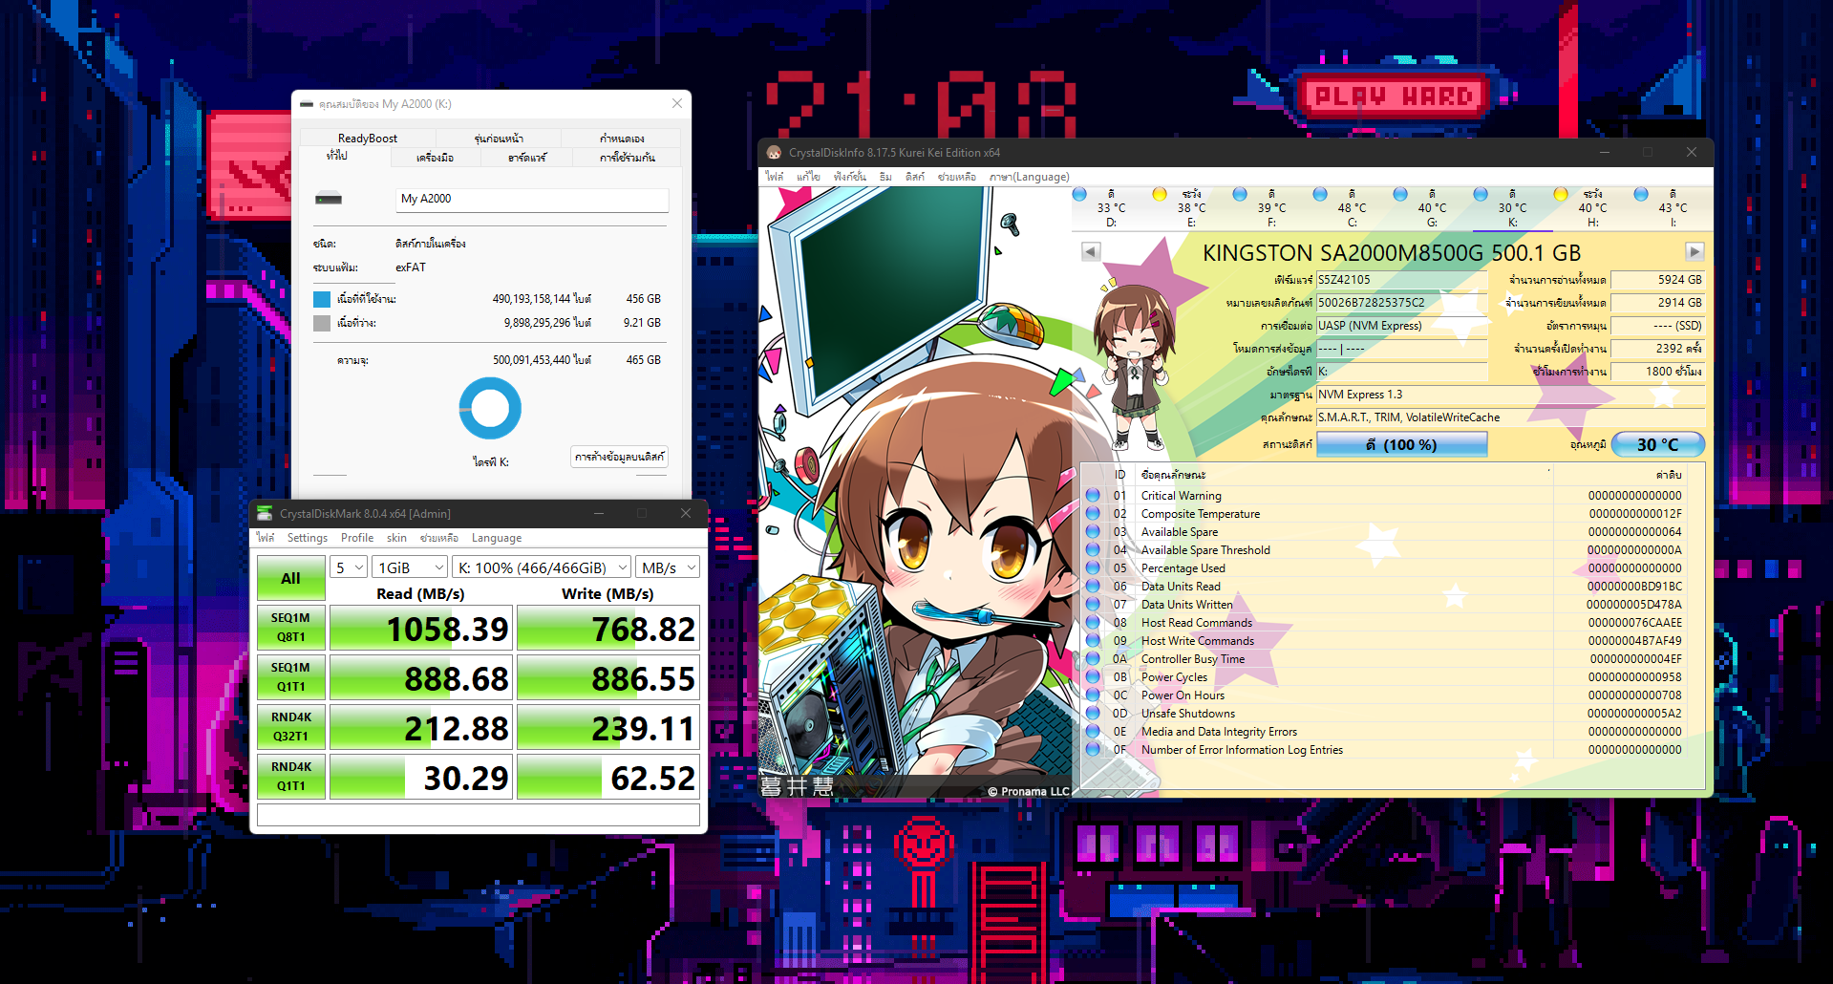Viewport: 1833px width, 984px height.
Task: Open test size dropdown showing 1GiB
Action: [409, 567]
